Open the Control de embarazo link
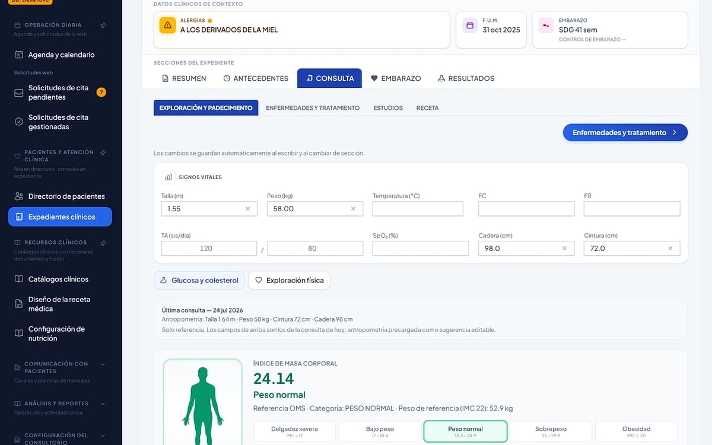 pos(592,40)
